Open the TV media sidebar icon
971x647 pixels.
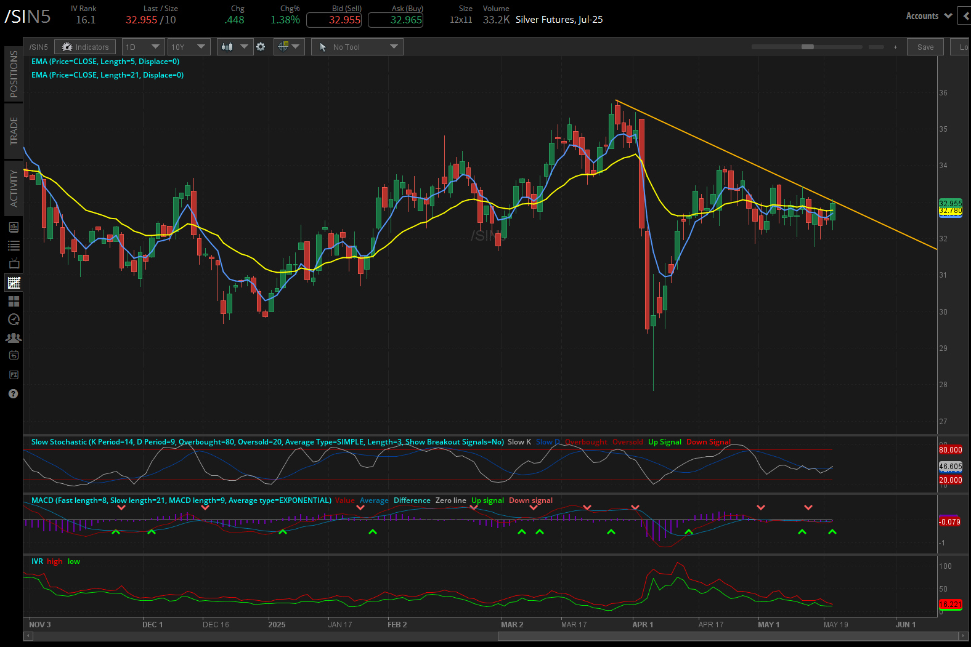click(x=14, y=264)
